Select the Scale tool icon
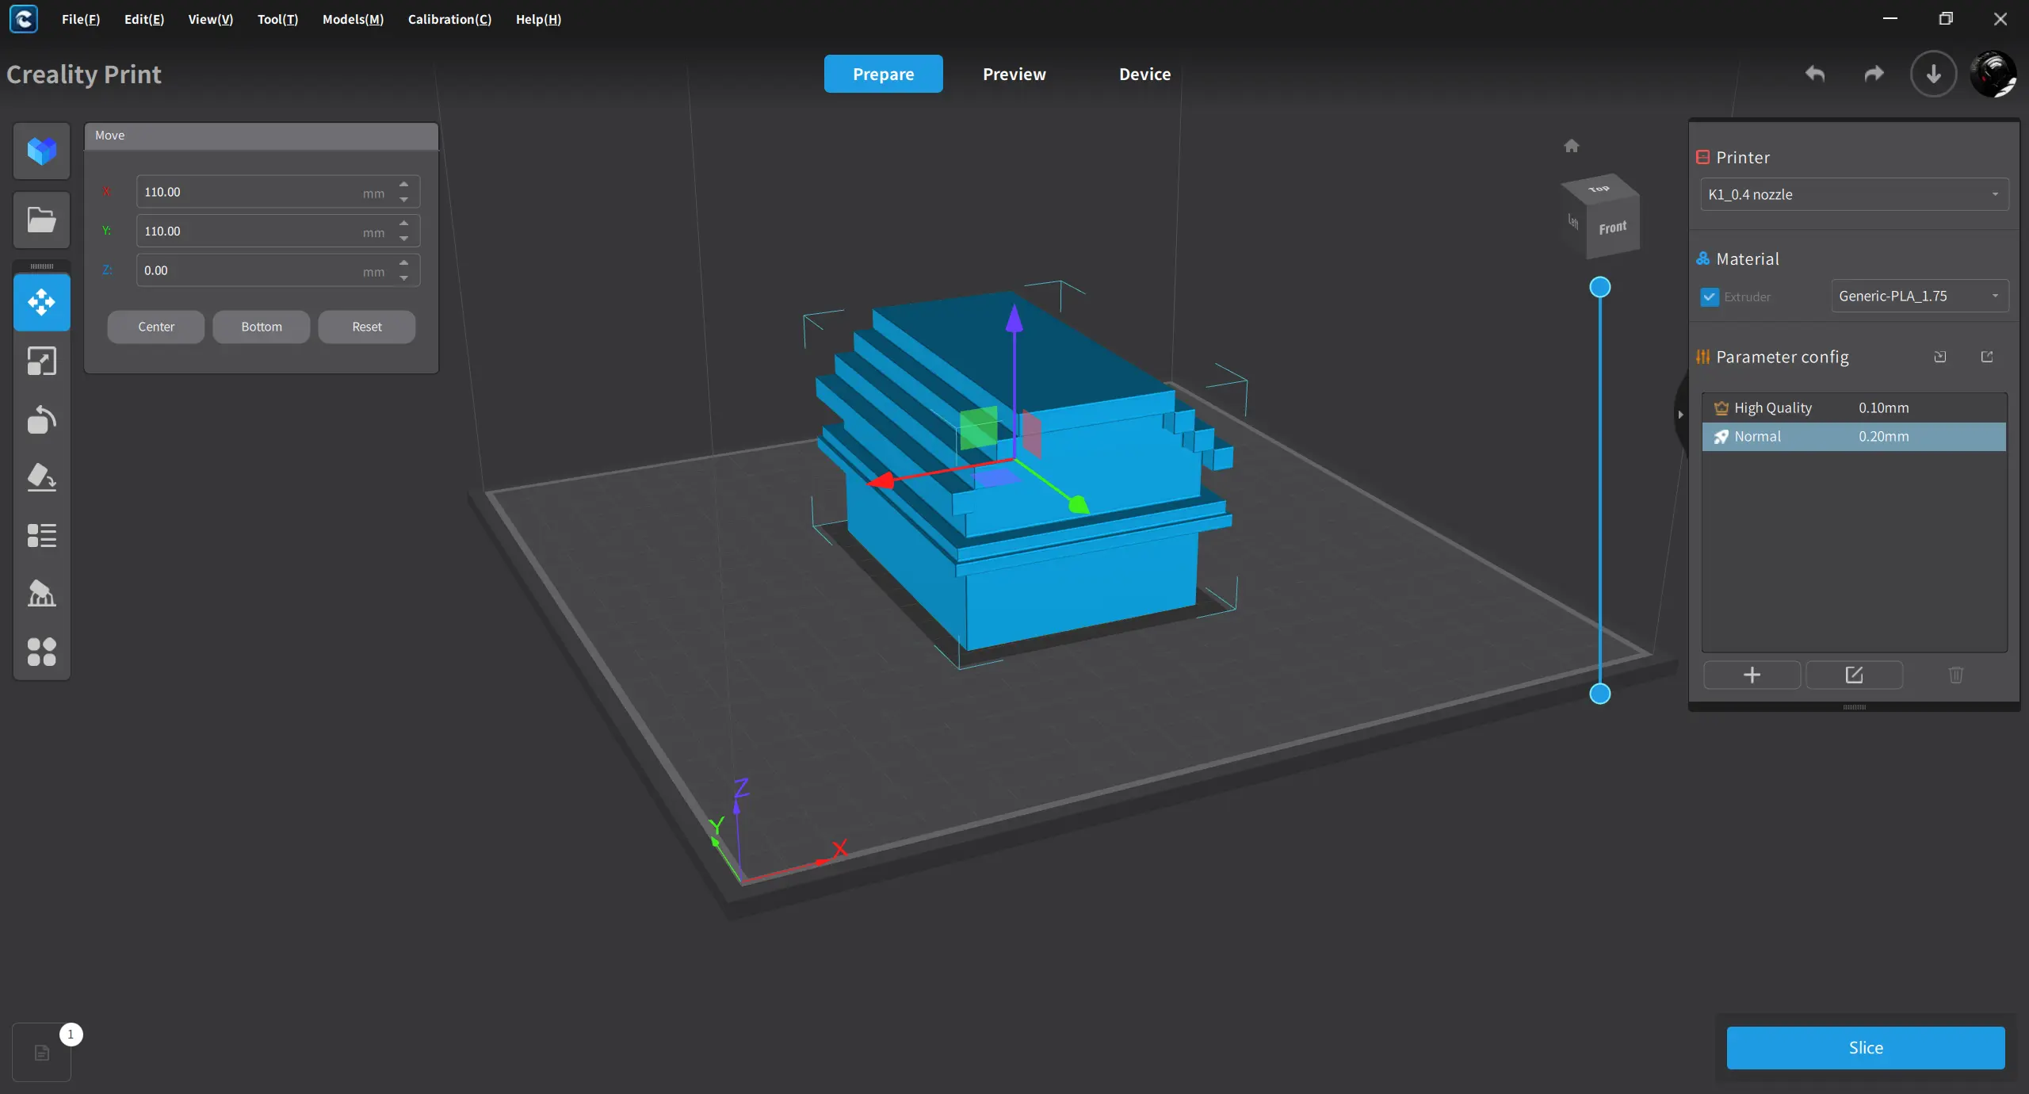Viewport: 2029px width, 1094px height. point(42,361)
